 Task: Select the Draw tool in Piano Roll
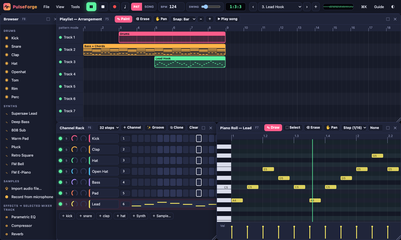273,128
